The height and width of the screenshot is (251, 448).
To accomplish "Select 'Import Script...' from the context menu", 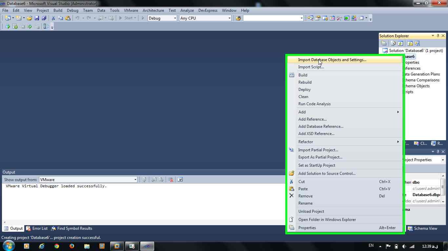I will tap(311, 67).
